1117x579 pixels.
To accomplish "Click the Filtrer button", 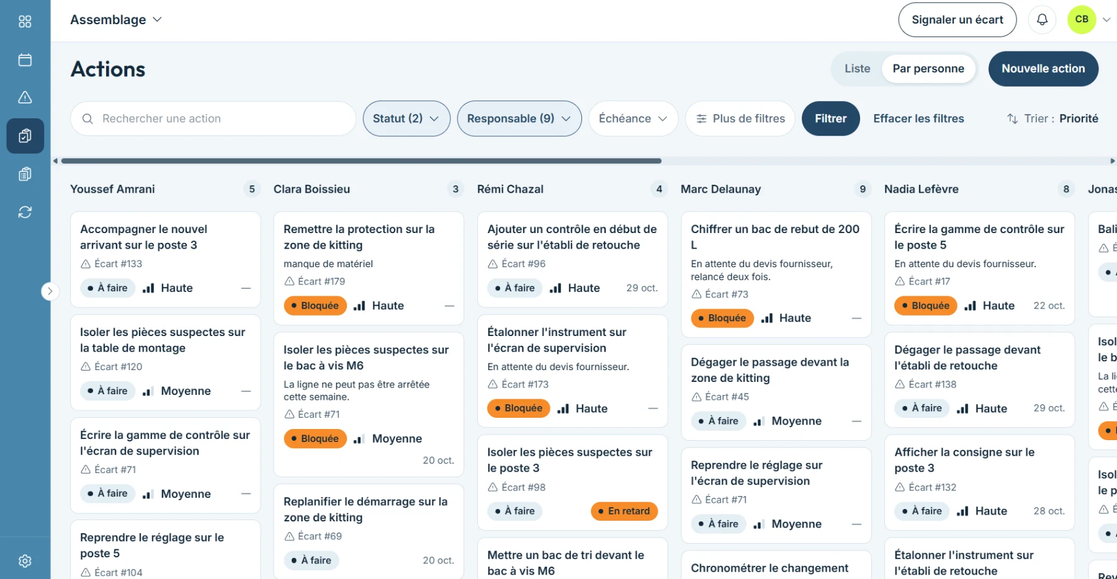I will pos(830,118).
